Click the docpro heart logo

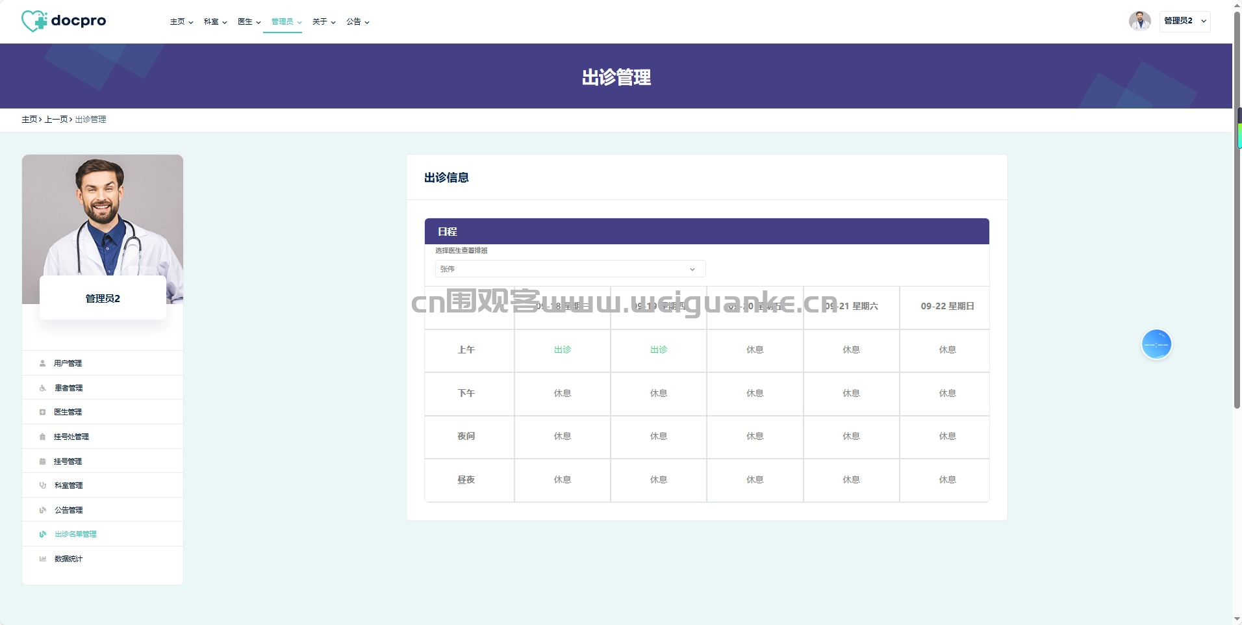(34, 21)
